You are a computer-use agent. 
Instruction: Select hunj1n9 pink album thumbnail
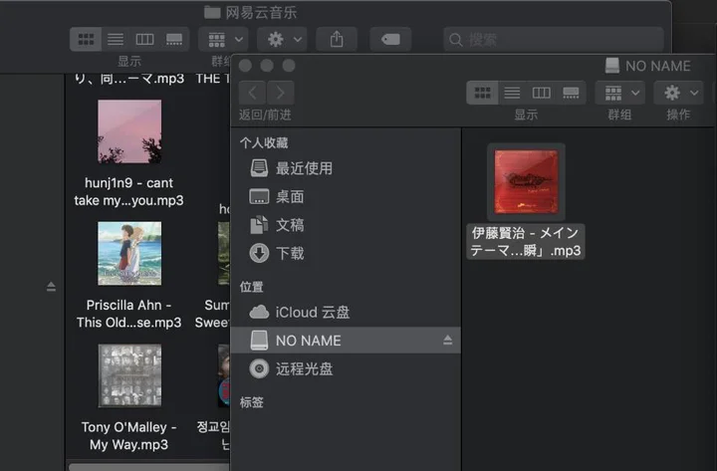click(129, 131)
